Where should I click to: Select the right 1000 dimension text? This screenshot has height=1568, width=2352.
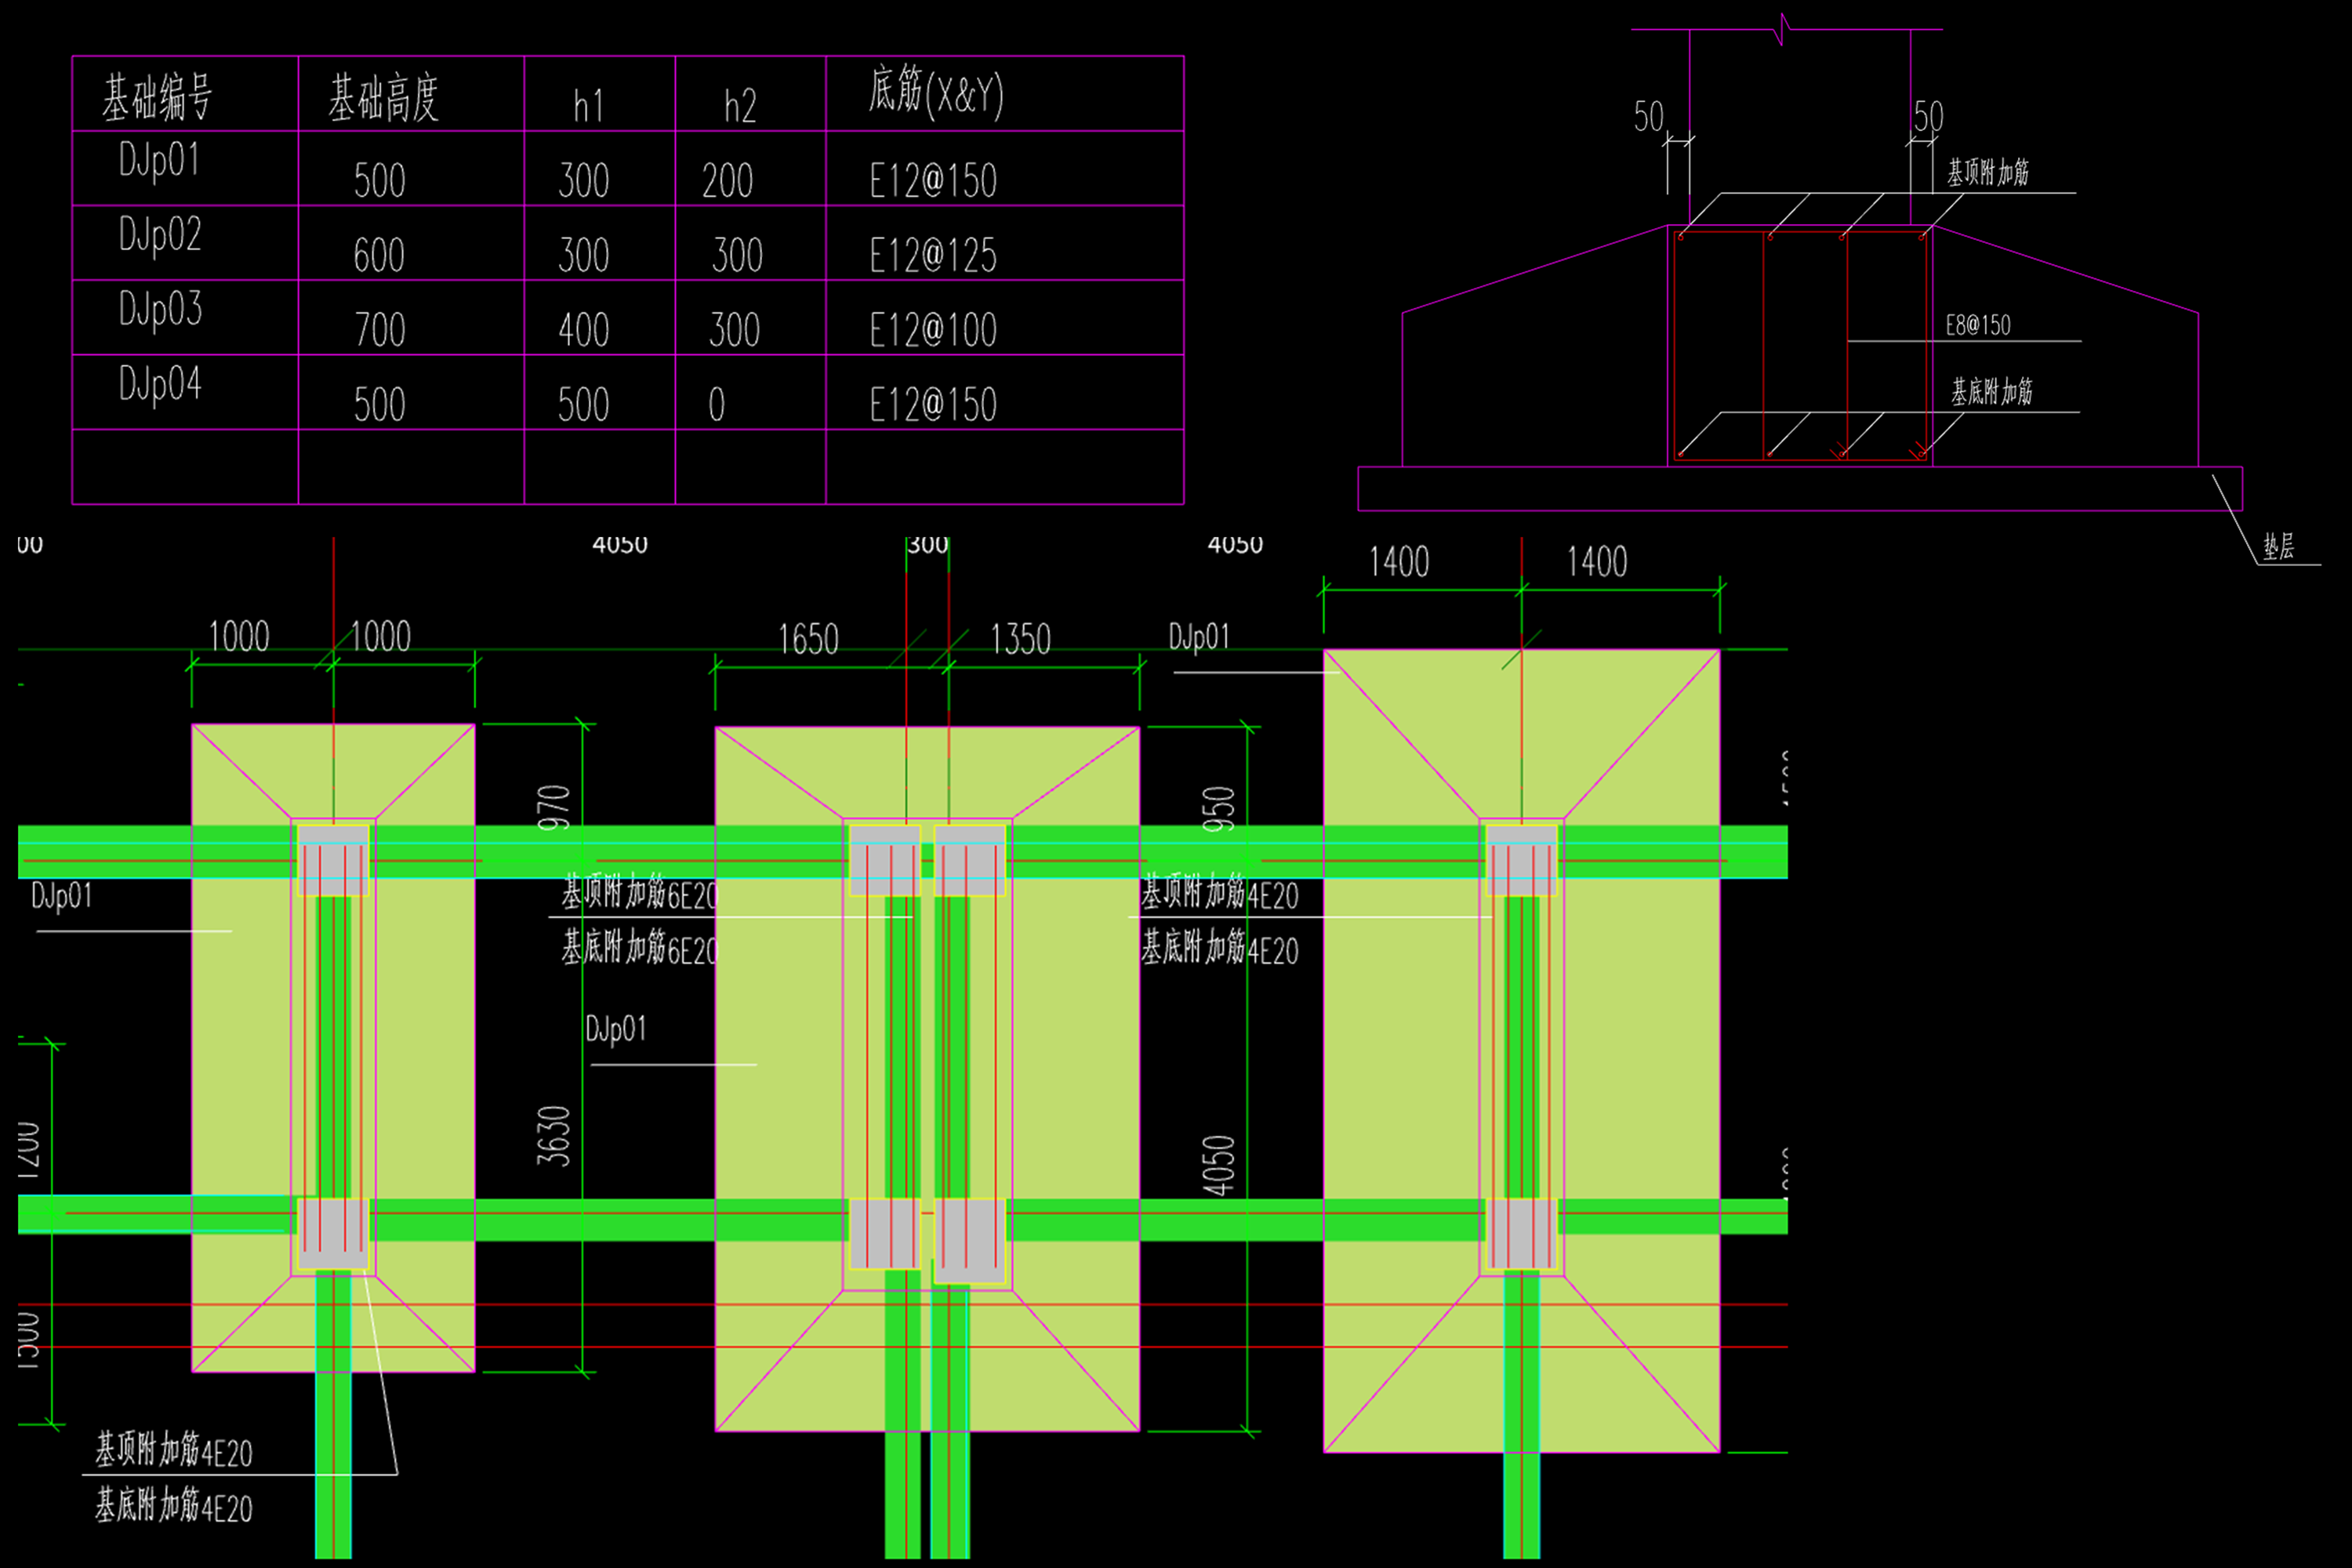click(x=380, y=637)
